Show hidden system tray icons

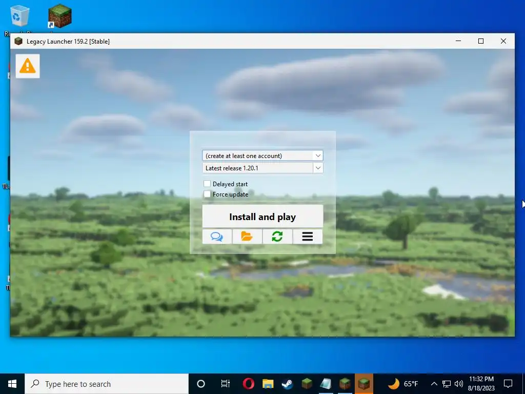434,384
